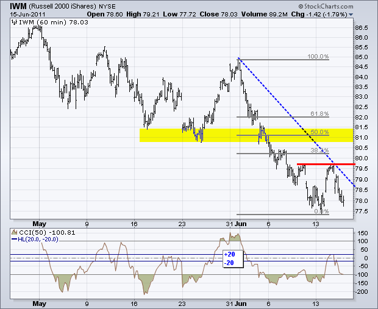Click the Chg -1.42 (-1.79%) value
Screen dimensions: 378x309
[x=319, y=14]
